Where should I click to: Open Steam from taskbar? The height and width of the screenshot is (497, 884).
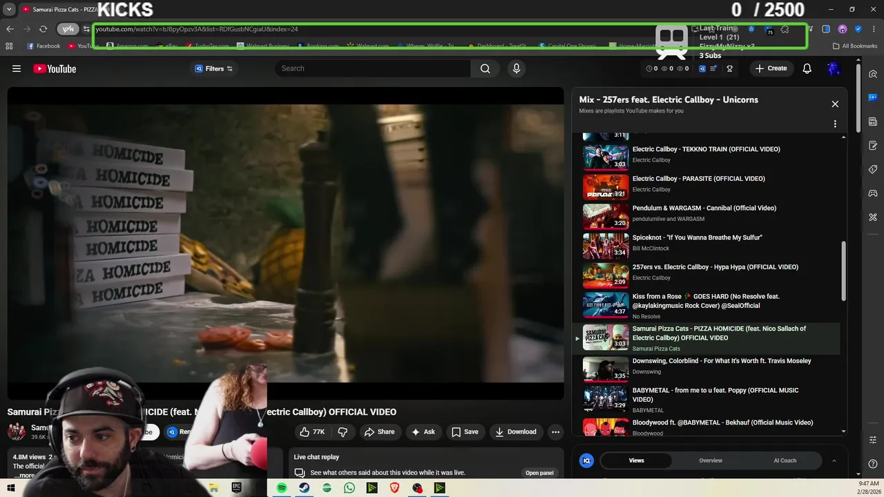304,488
